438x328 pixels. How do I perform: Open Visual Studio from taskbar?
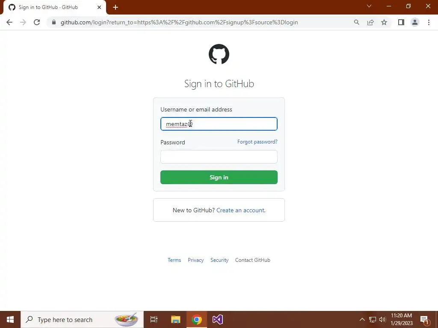click(218, 319)
